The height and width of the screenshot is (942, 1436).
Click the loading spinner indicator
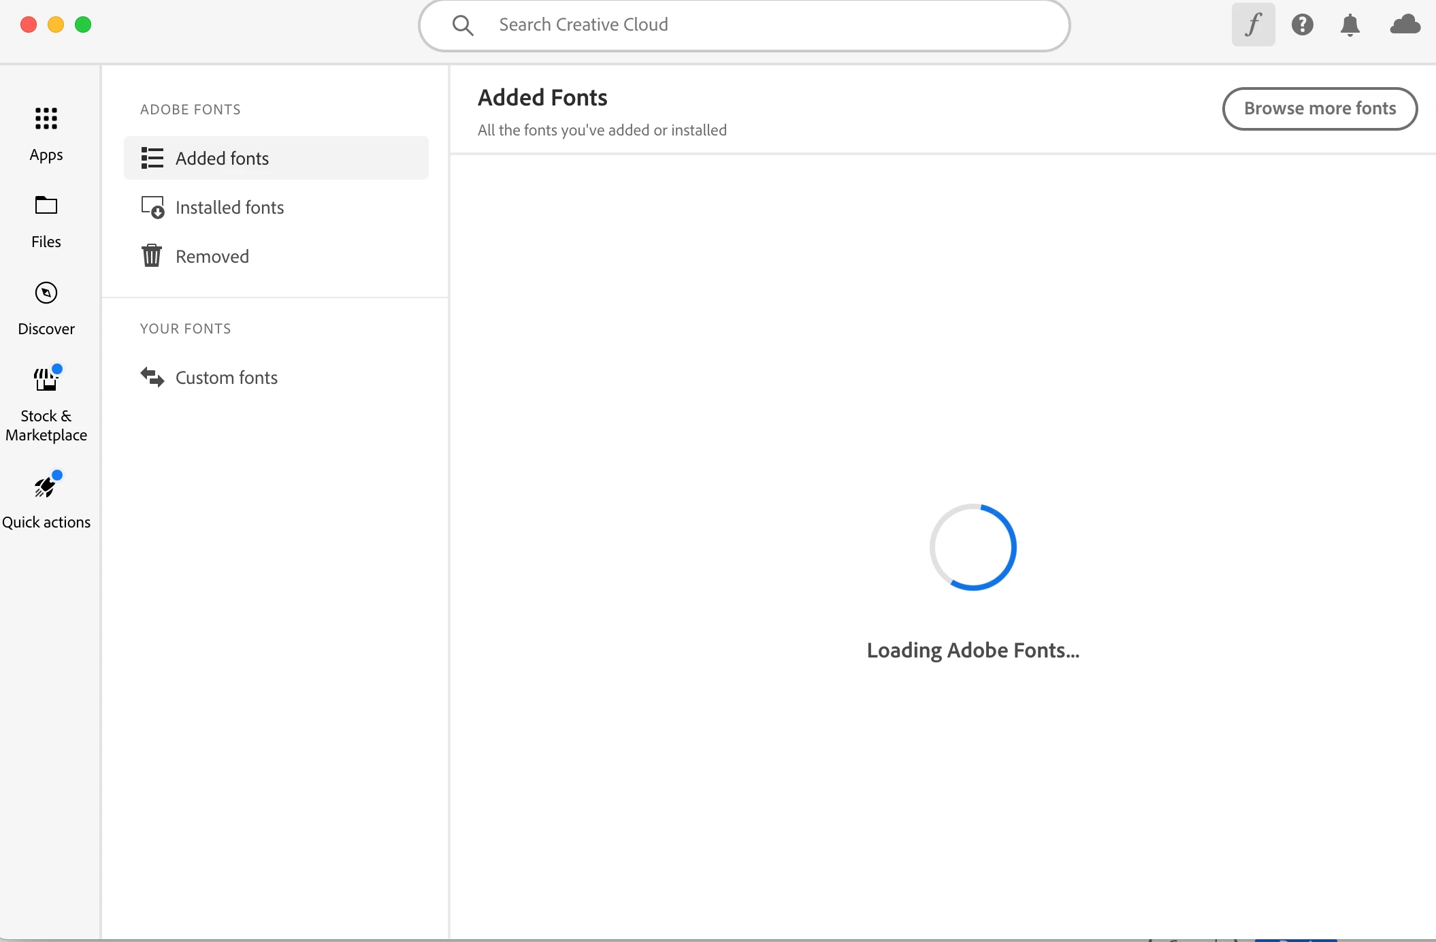(x=973, y=547)
